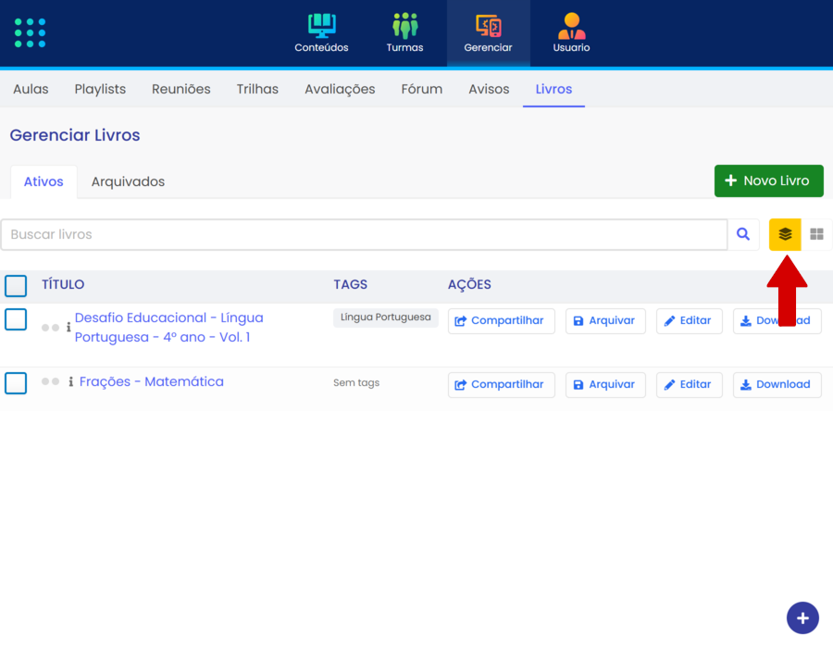Switch to the Arquivados tab

tap(128, 181)
